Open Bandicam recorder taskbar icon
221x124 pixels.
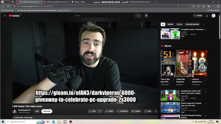[71, 122]
